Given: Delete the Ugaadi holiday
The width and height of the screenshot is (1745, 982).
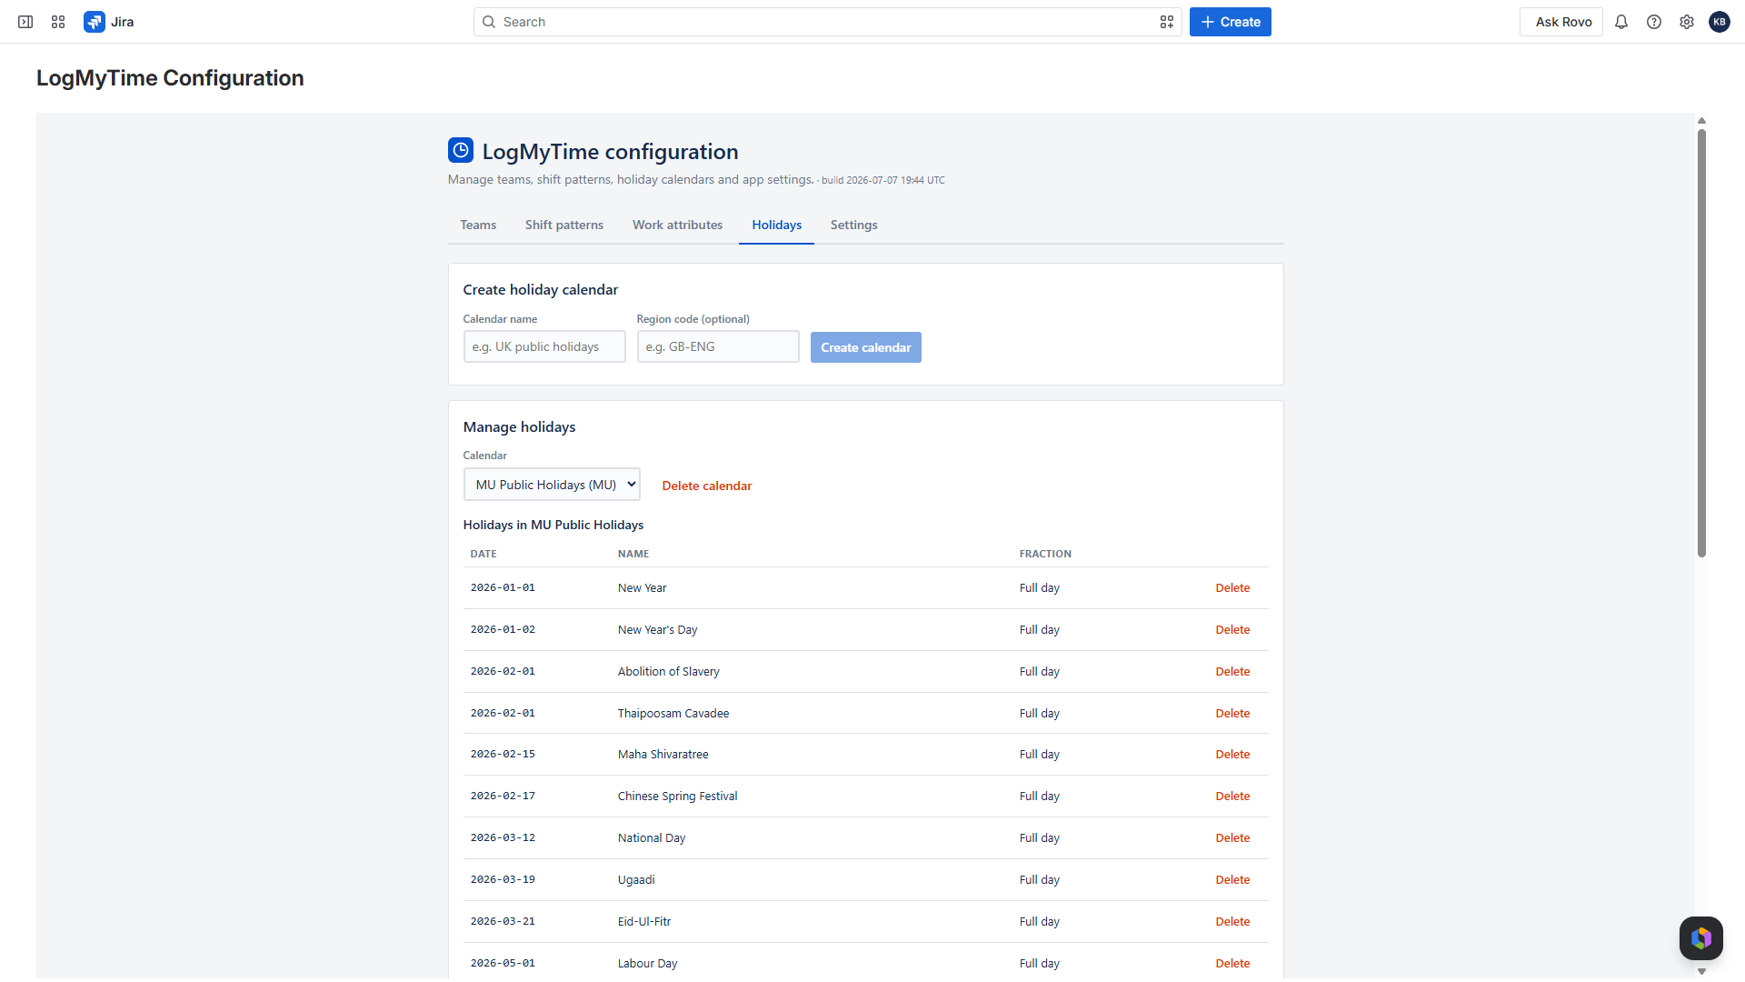Looking at the screenshot, I should pos(1232,880).
